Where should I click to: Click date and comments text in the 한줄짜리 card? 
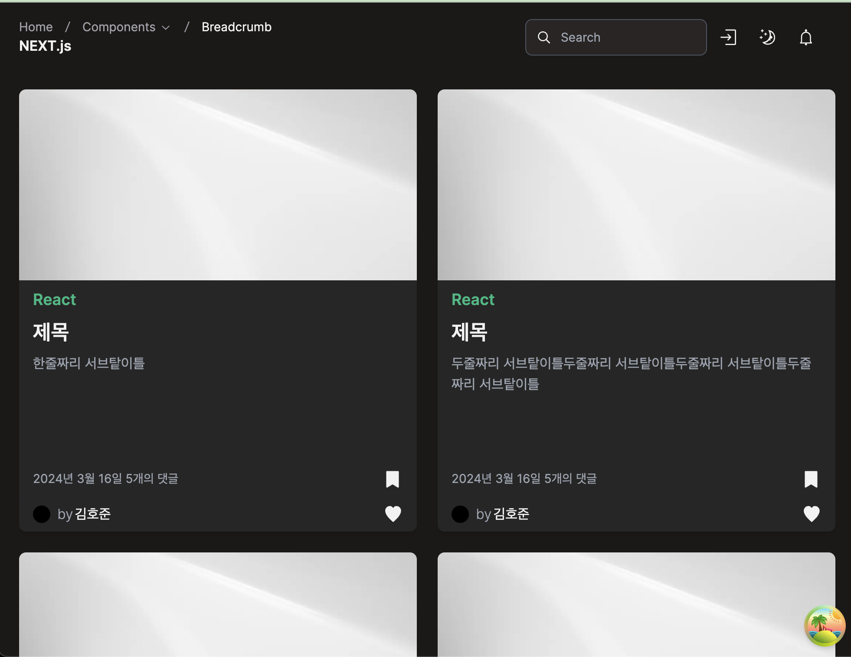pos(106,478)
